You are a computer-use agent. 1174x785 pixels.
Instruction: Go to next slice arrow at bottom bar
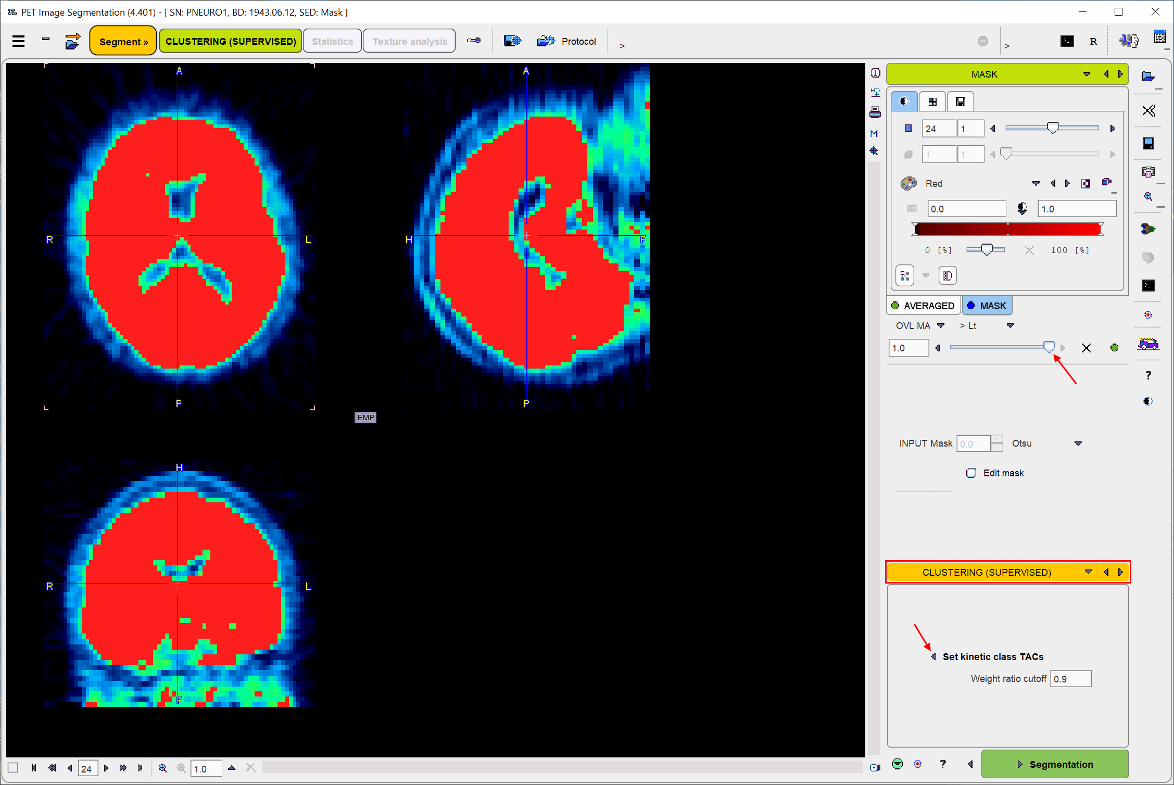click(x=106, y=768)
